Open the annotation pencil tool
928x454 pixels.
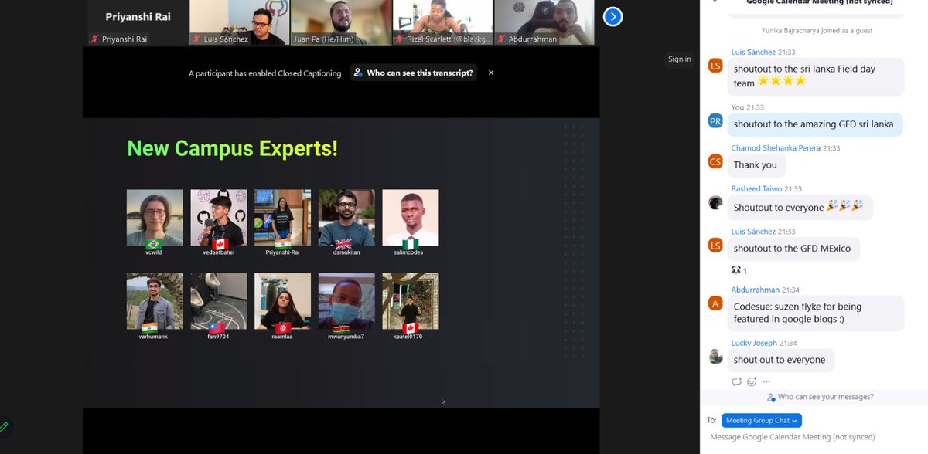tap(5, 426)
